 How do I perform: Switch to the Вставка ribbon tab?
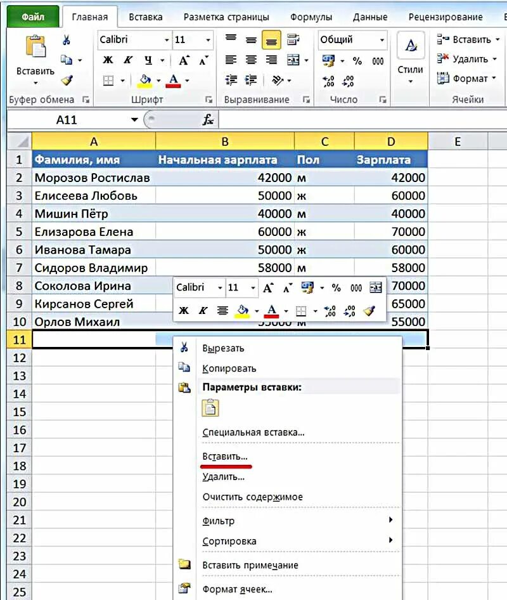146,17
